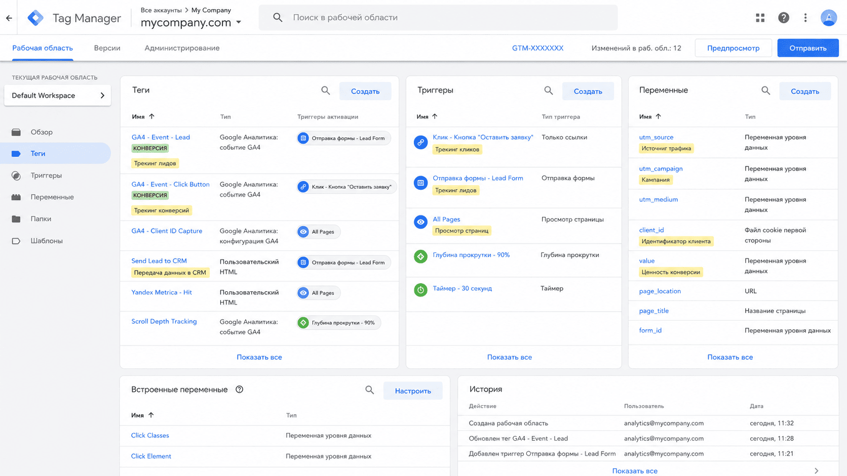Image resolution: width=847 pixels, height=476 pixels.
Task: Create a new tag with Создать
Action: tap(365, 91)
